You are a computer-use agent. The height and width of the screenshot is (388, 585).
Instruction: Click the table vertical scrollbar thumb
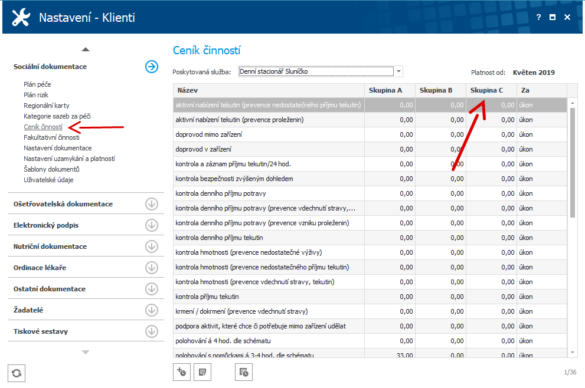pos(573,163)
